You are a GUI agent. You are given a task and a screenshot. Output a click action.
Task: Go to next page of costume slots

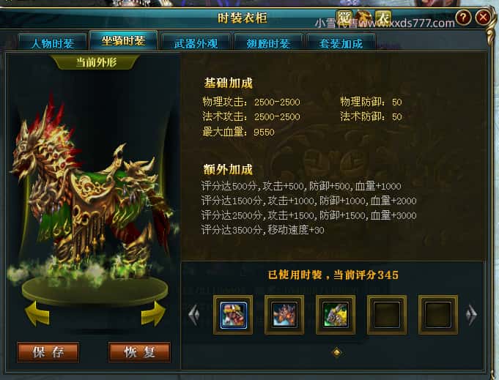(471, 315)
